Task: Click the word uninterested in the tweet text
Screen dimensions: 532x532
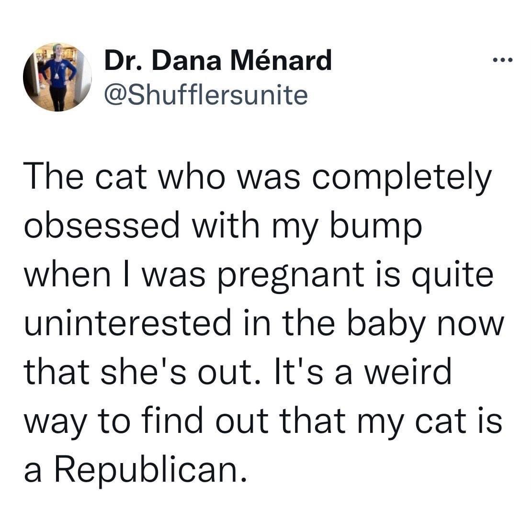Action: [x=127, y=322]
